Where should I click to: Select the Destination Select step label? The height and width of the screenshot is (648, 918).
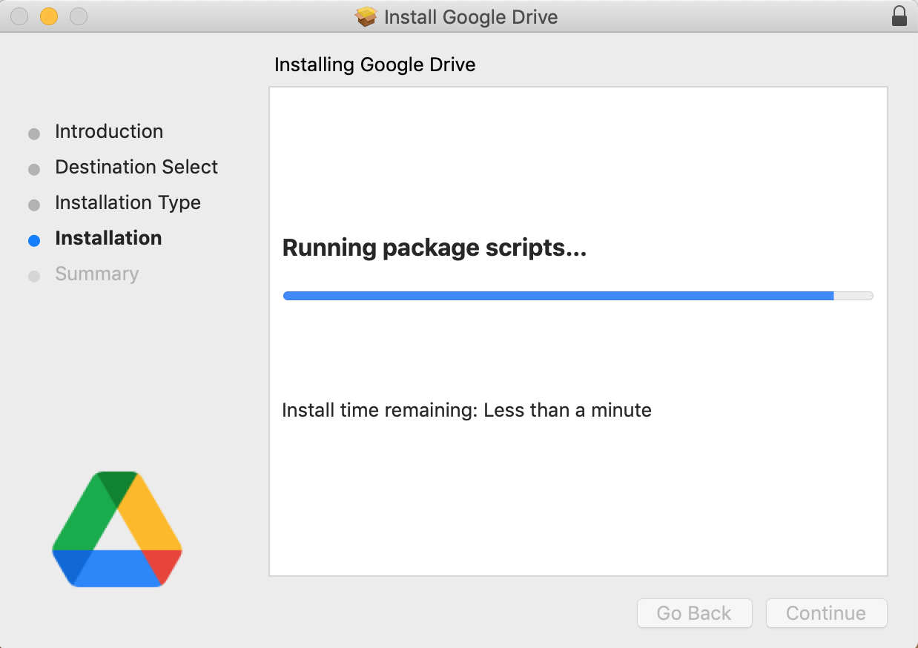click(136, 167)
